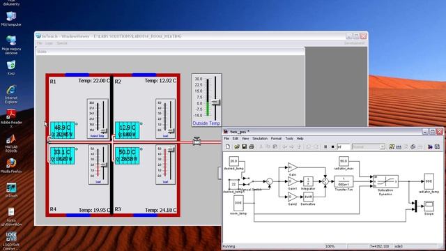This screenshot has height=251, width=446.
Task: Select the Gain block triangle
Action: [x=293, y=167]
